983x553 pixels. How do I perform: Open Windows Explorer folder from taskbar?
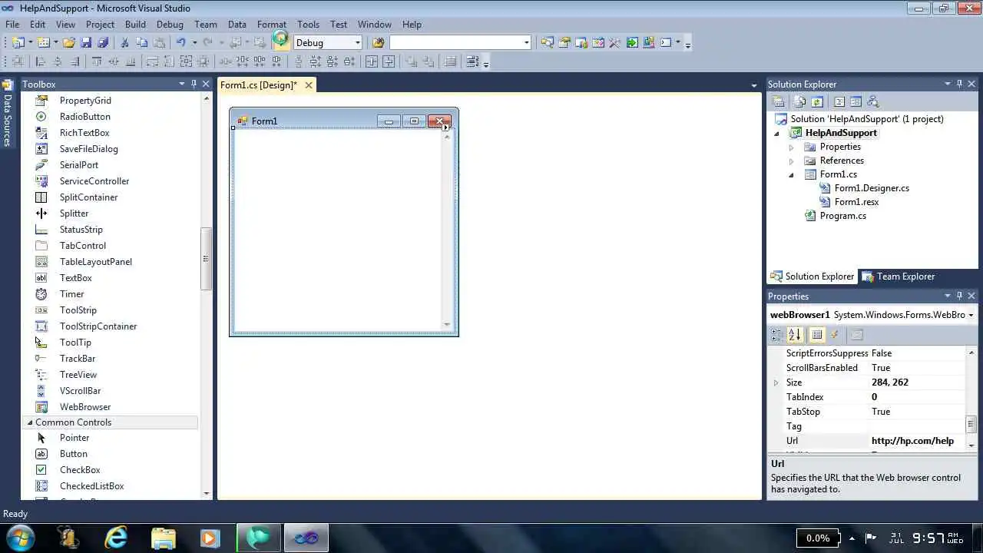(x=163, y=538)
